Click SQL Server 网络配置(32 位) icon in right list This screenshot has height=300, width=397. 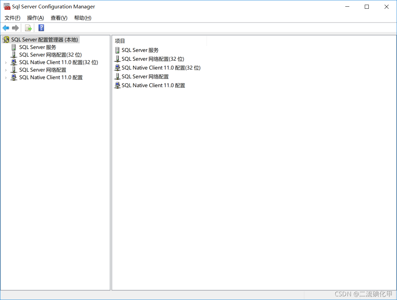[117, 59]
